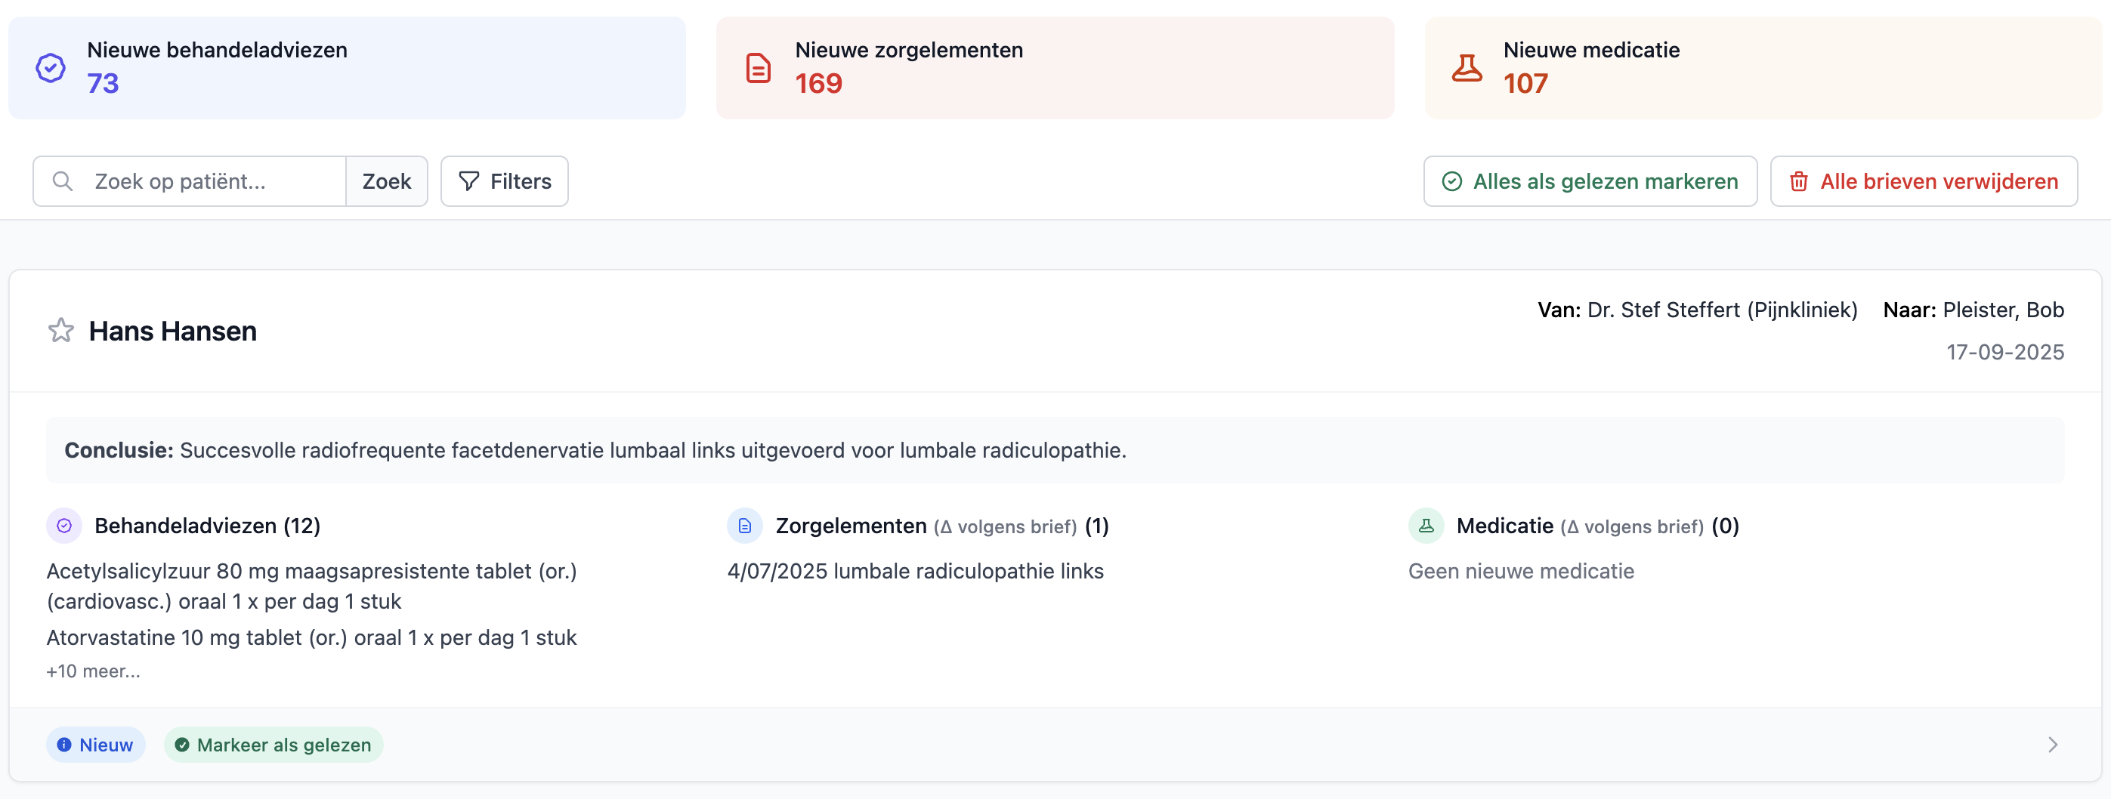Click the checkmark icon beside Behandeladviezen (12)
The image size is (2111, 799).
(x=64, y=526)
